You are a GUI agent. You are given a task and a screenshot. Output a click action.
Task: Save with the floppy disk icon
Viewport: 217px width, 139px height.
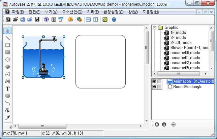pyautogui.click(x=37, y=19)
